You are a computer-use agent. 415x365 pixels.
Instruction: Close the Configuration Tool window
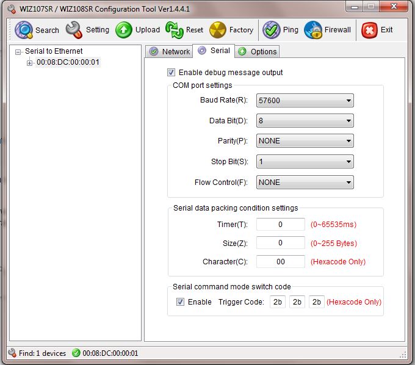pyautogui.click(x=394, y=6)
